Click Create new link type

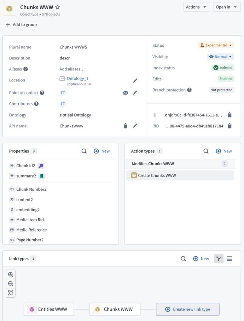pos(188,309)
